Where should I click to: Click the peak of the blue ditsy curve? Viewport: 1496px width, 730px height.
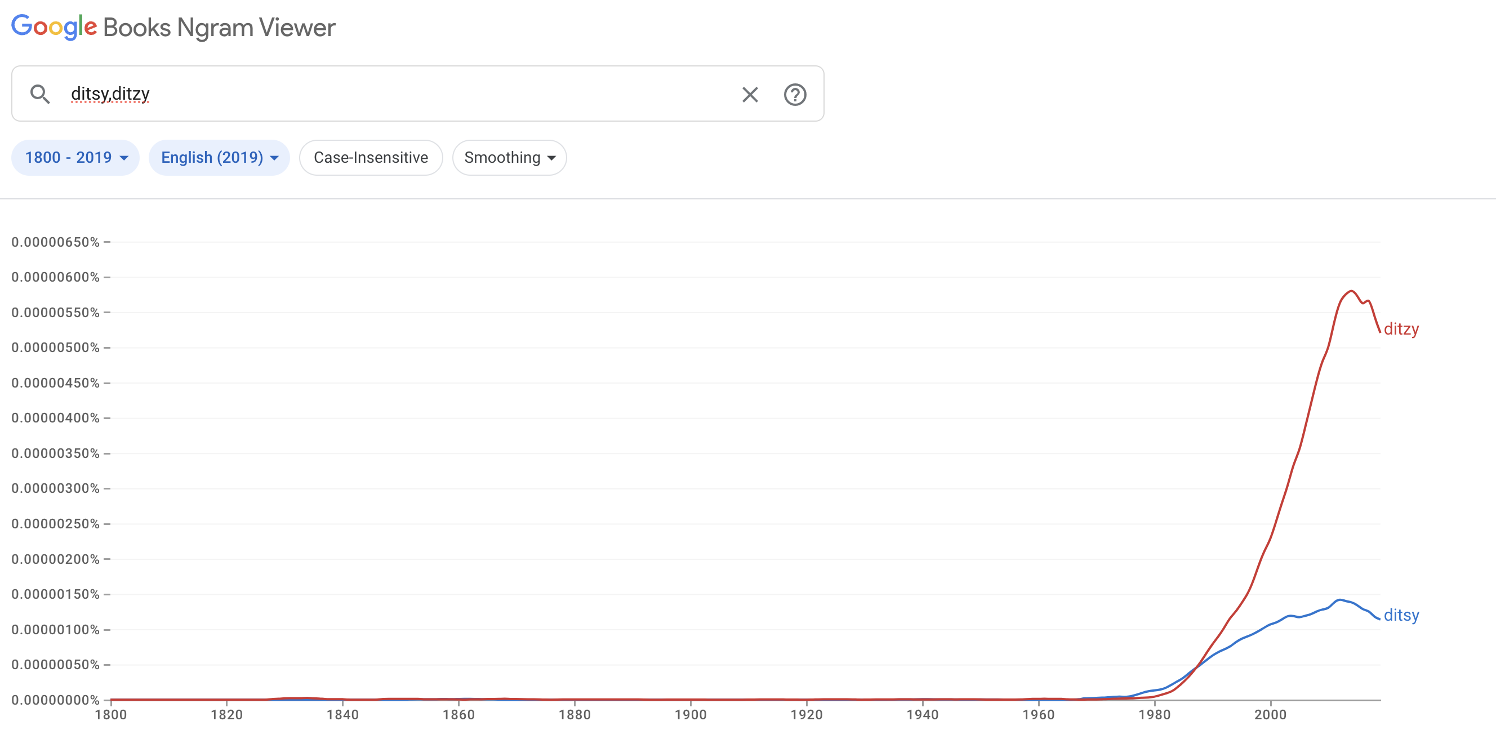coord(1339,599)
